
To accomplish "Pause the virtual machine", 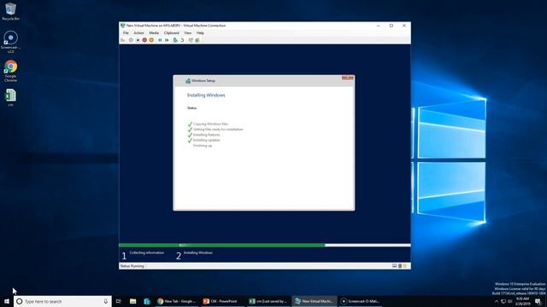I will tap(160, 40).
